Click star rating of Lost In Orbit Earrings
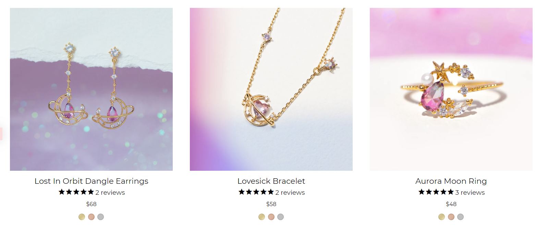 (76, 192)
